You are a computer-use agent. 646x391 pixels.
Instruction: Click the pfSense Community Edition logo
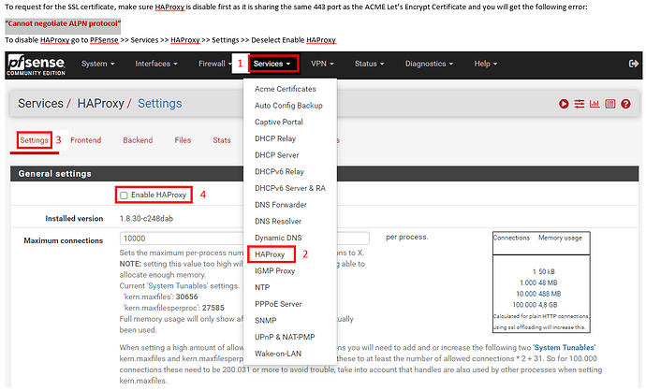pyautogui.click(x=37, y=65)
